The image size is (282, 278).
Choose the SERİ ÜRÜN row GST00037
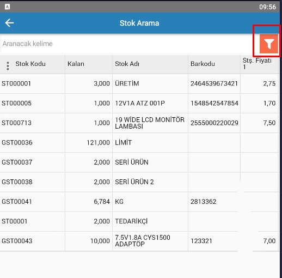(139, 162)
